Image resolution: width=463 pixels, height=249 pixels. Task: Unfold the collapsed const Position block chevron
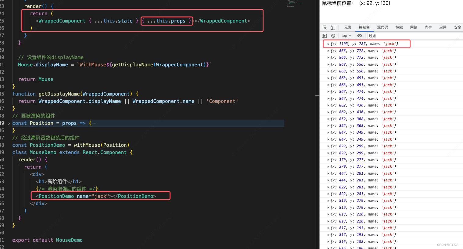pos(9,123)
